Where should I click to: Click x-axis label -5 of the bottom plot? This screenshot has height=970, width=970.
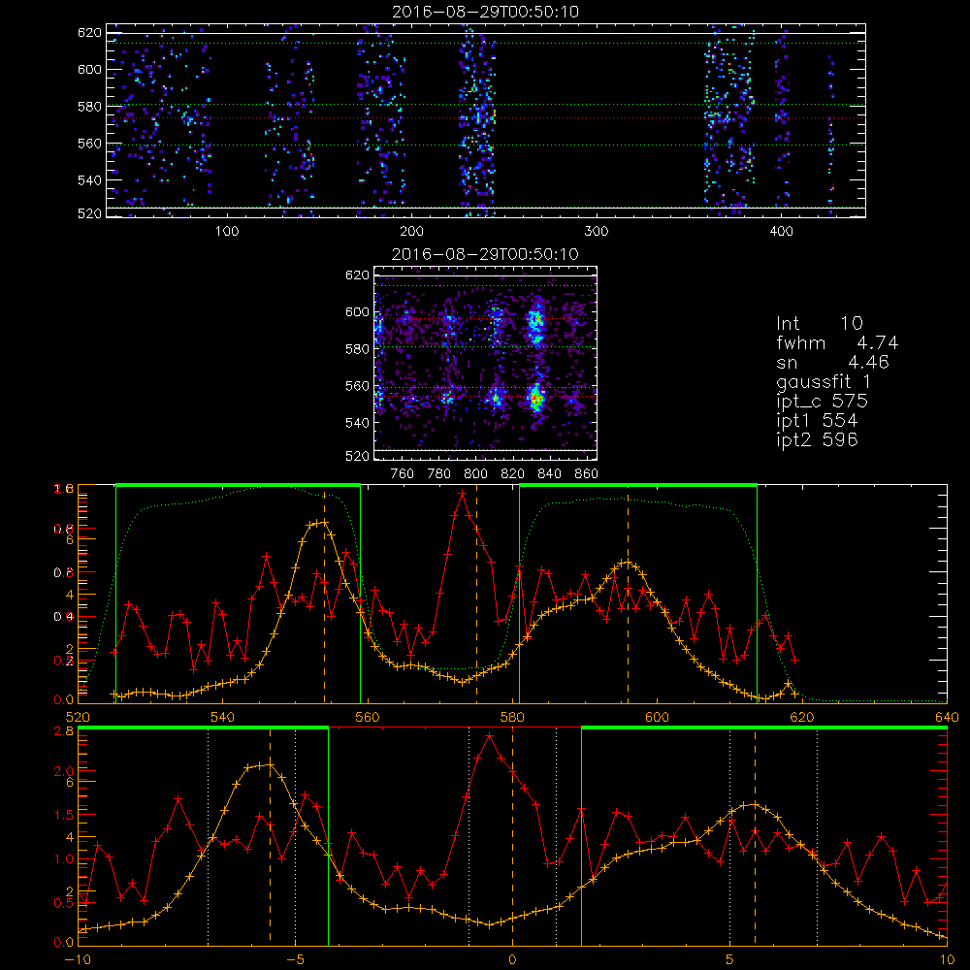point(296,959)
